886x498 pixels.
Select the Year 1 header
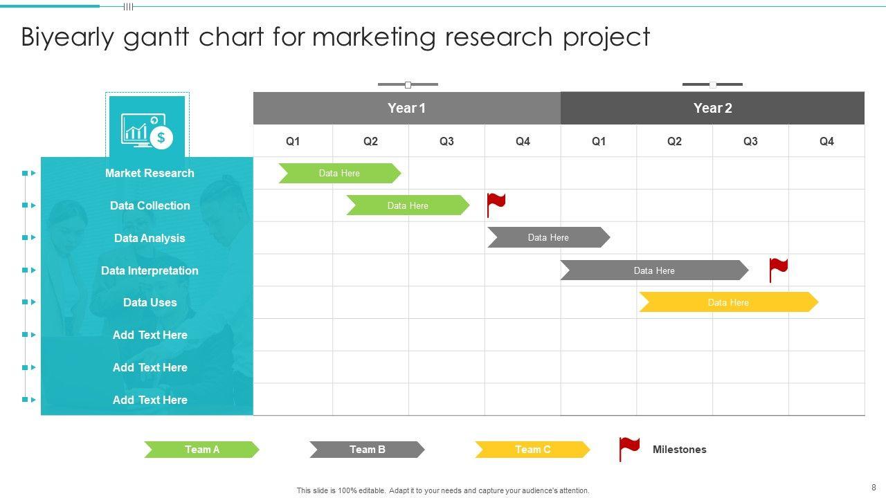pos(407,108)
